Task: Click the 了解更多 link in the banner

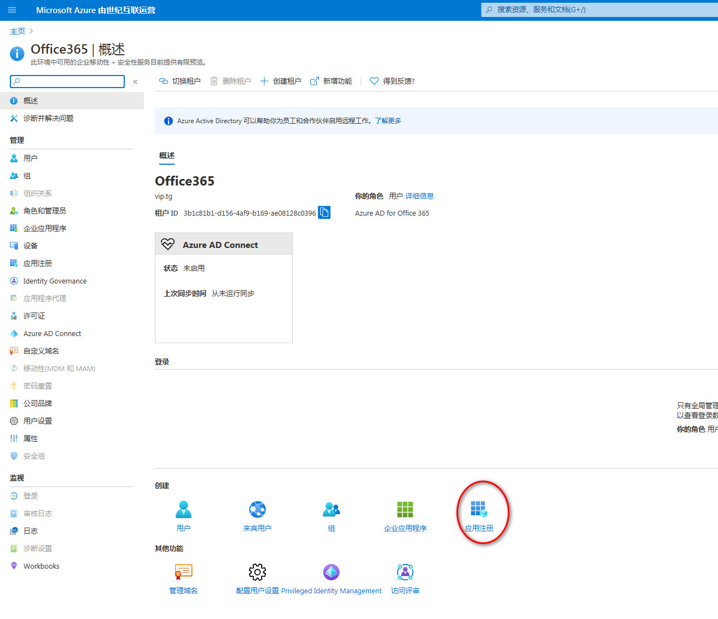Action: tap(388, 121)
